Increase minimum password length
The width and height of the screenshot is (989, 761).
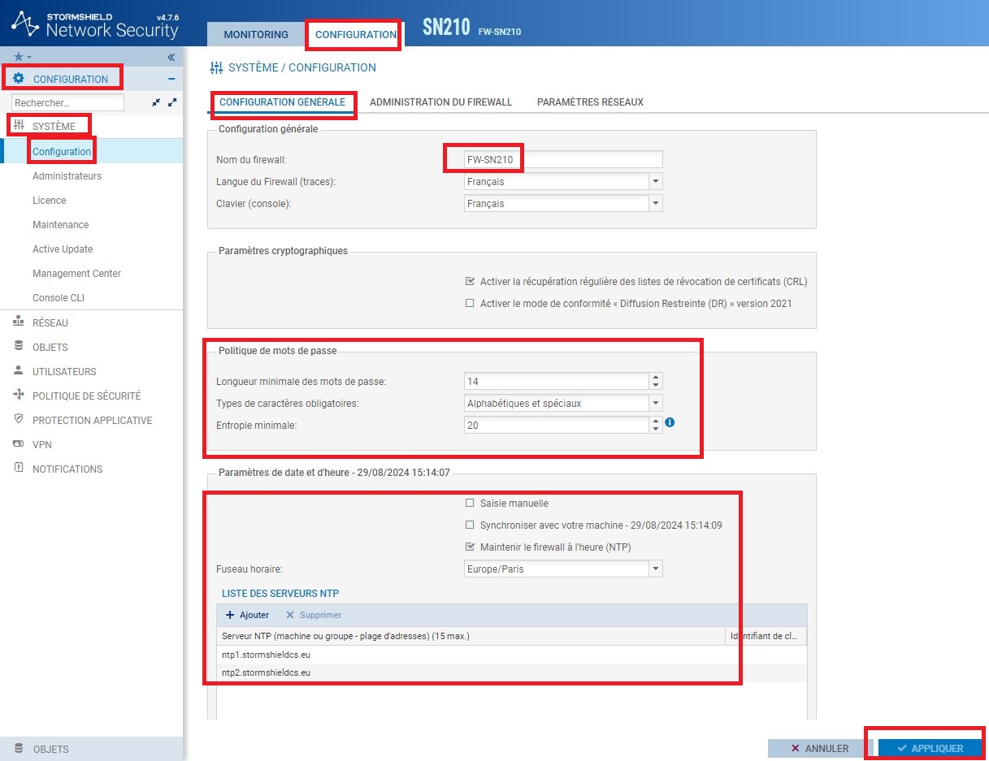click(656, 377)
